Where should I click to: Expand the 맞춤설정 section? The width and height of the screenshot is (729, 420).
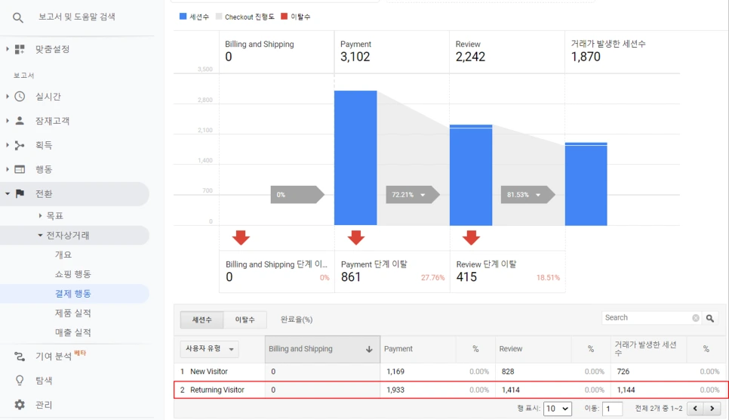(7, 49)
